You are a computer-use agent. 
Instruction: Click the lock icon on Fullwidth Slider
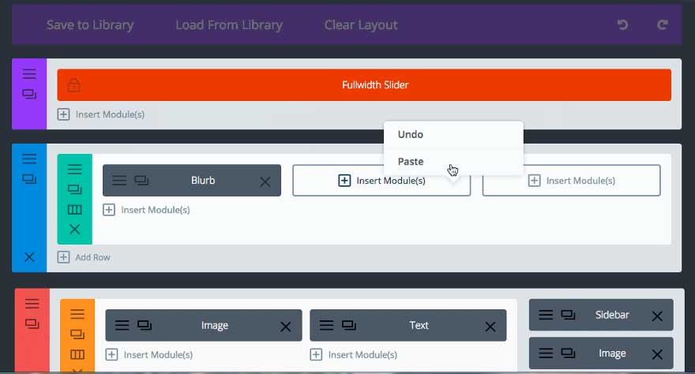pos(73,84)
